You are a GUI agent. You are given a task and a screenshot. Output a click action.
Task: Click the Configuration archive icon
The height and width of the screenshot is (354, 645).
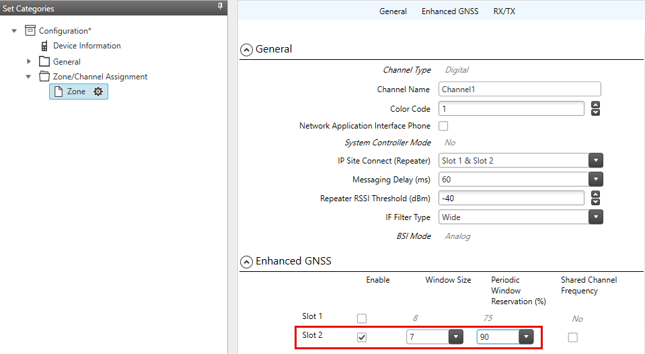[x=30, y=30]
